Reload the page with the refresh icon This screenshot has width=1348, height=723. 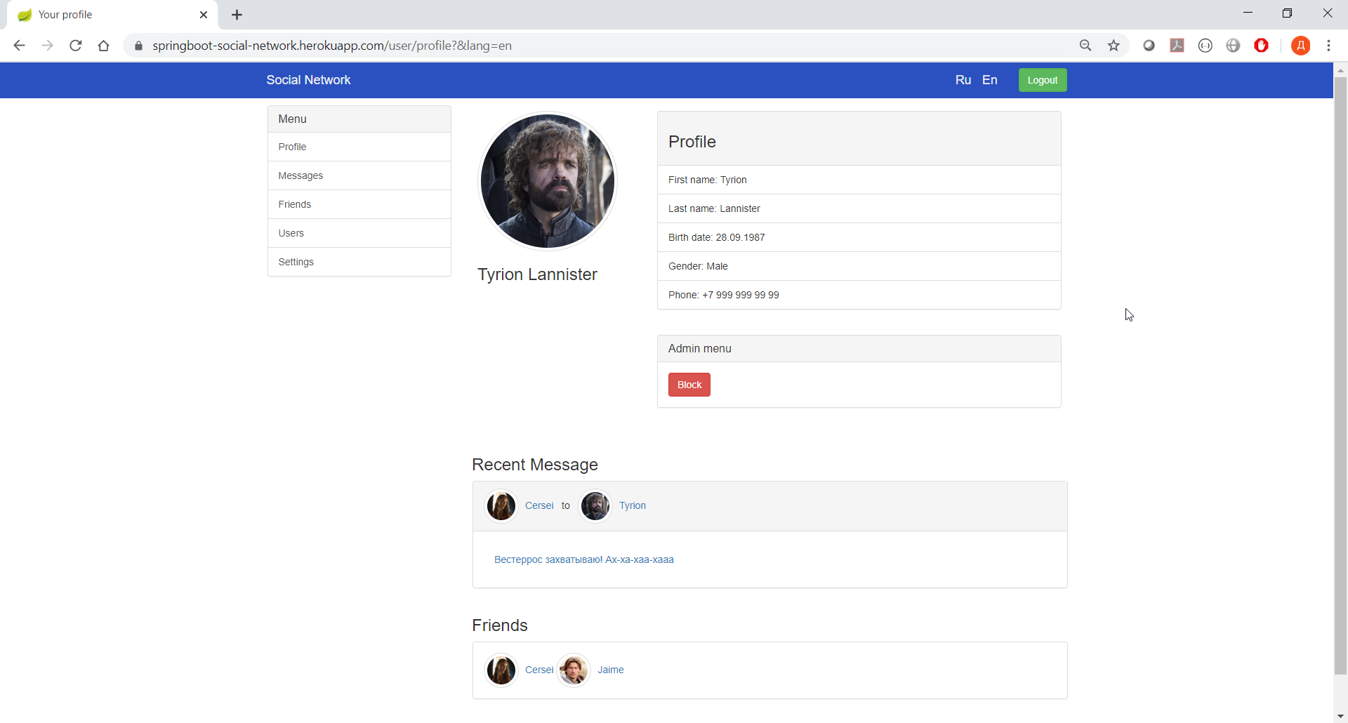coord(75,46)
